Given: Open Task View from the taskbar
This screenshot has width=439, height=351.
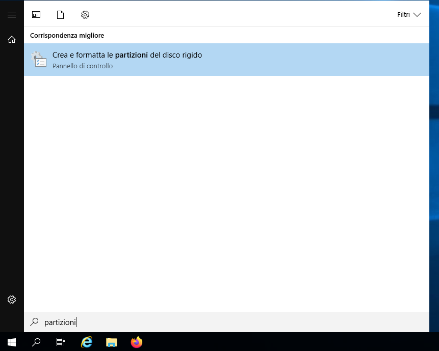Looking at the screenshot, I should pyautogui.click(x=61, y=342).
